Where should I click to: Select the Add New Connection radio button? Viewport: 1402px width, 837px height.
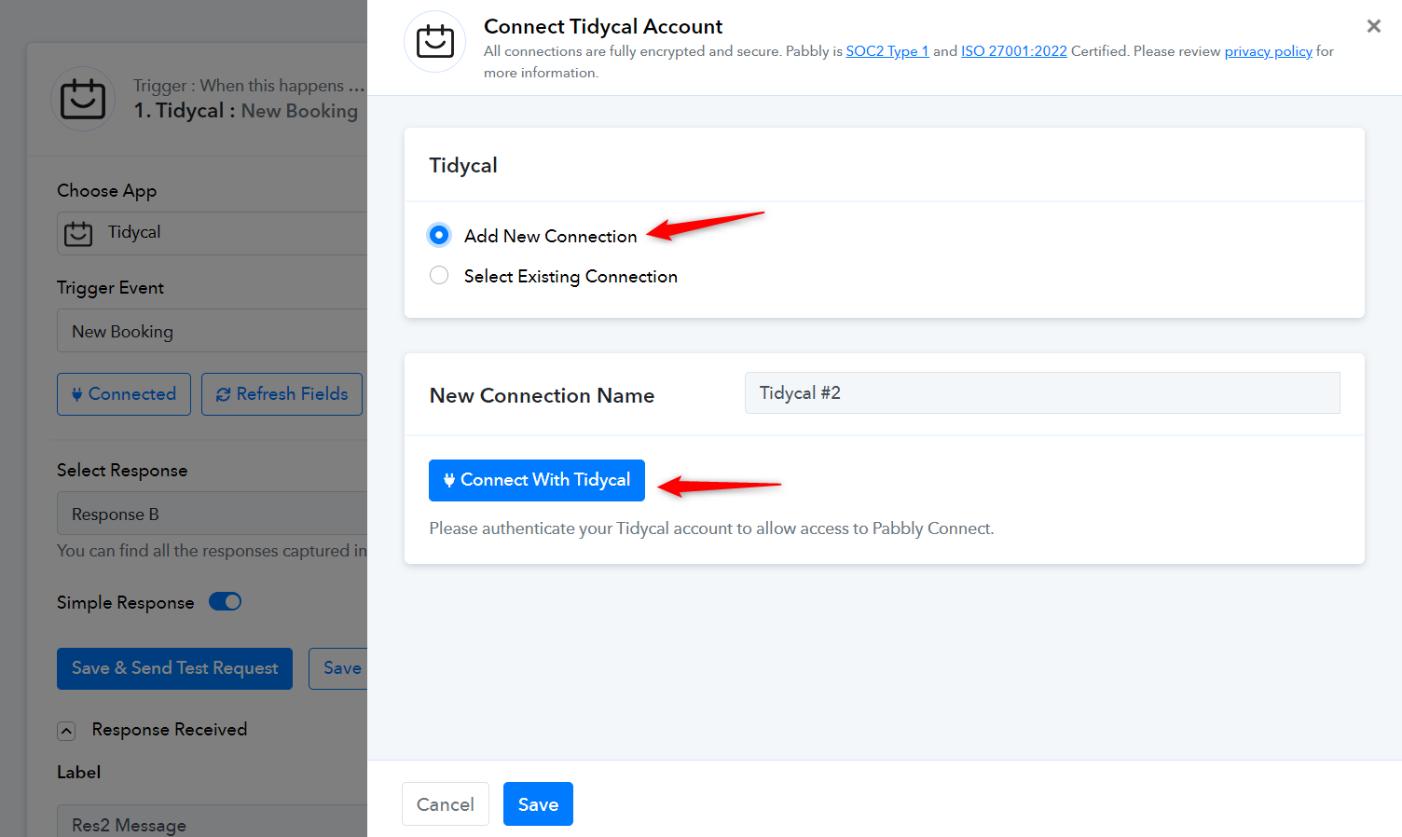[439, 235]
